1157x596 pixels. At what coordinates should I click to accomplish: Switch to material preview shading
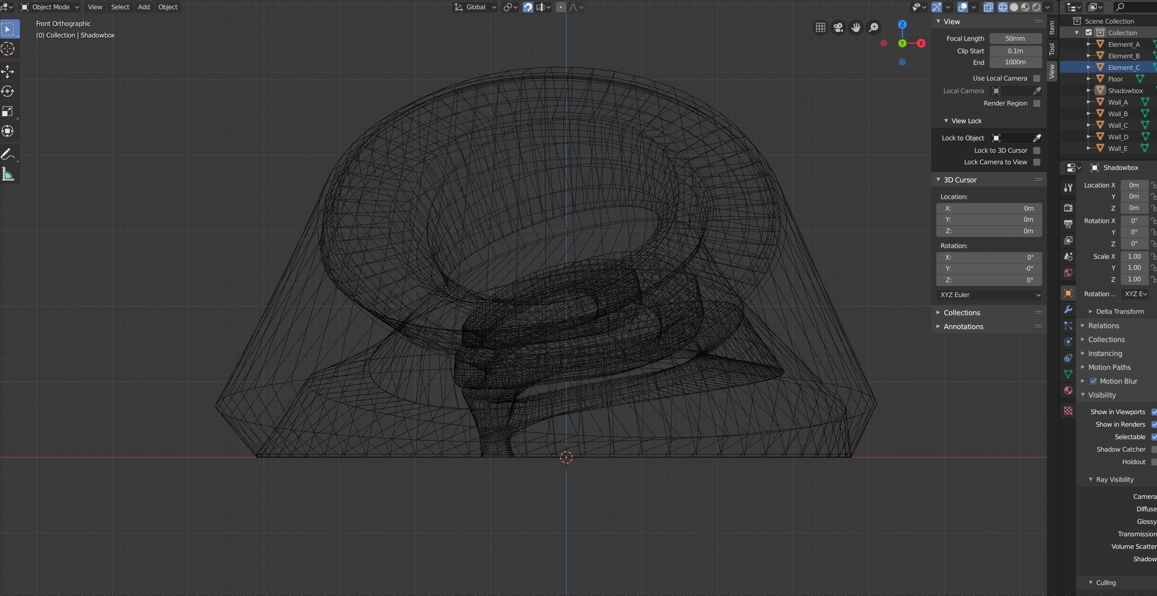tap(1025, 7)
